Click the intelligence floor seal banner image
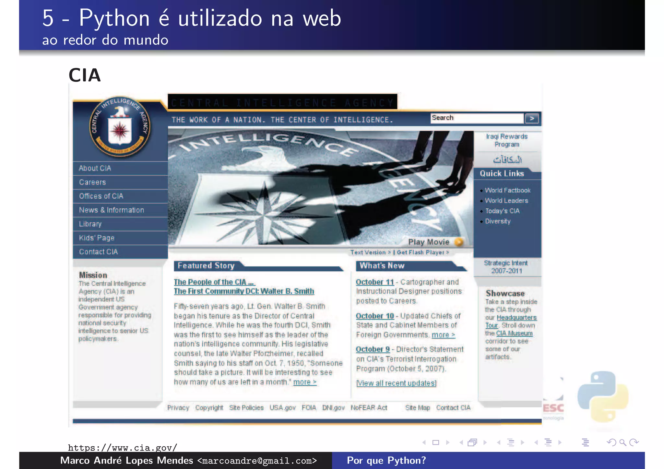664x469 pixels. [x=320, y=188]
